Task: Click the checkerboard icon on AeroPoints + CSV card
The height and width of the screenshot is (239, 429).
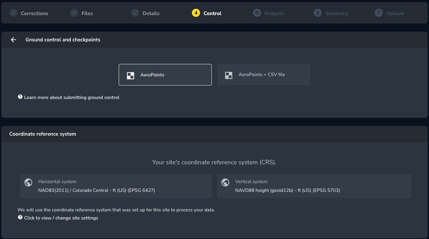Action: tap(229, 75)
